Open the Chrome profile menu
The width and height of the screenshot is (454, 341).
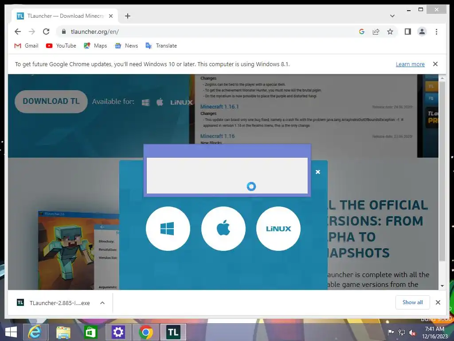(x=422, y=32)
